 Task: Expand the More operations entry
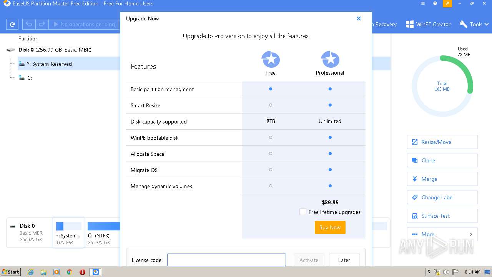click(x=442, y=234)
